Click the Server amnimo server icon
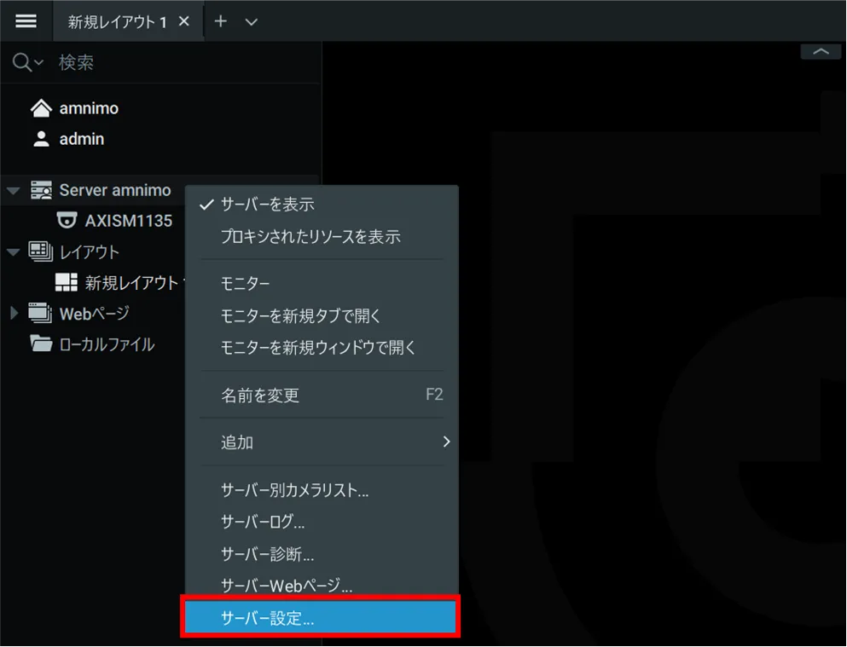847x647 pixels. click(x=41, y=190)
